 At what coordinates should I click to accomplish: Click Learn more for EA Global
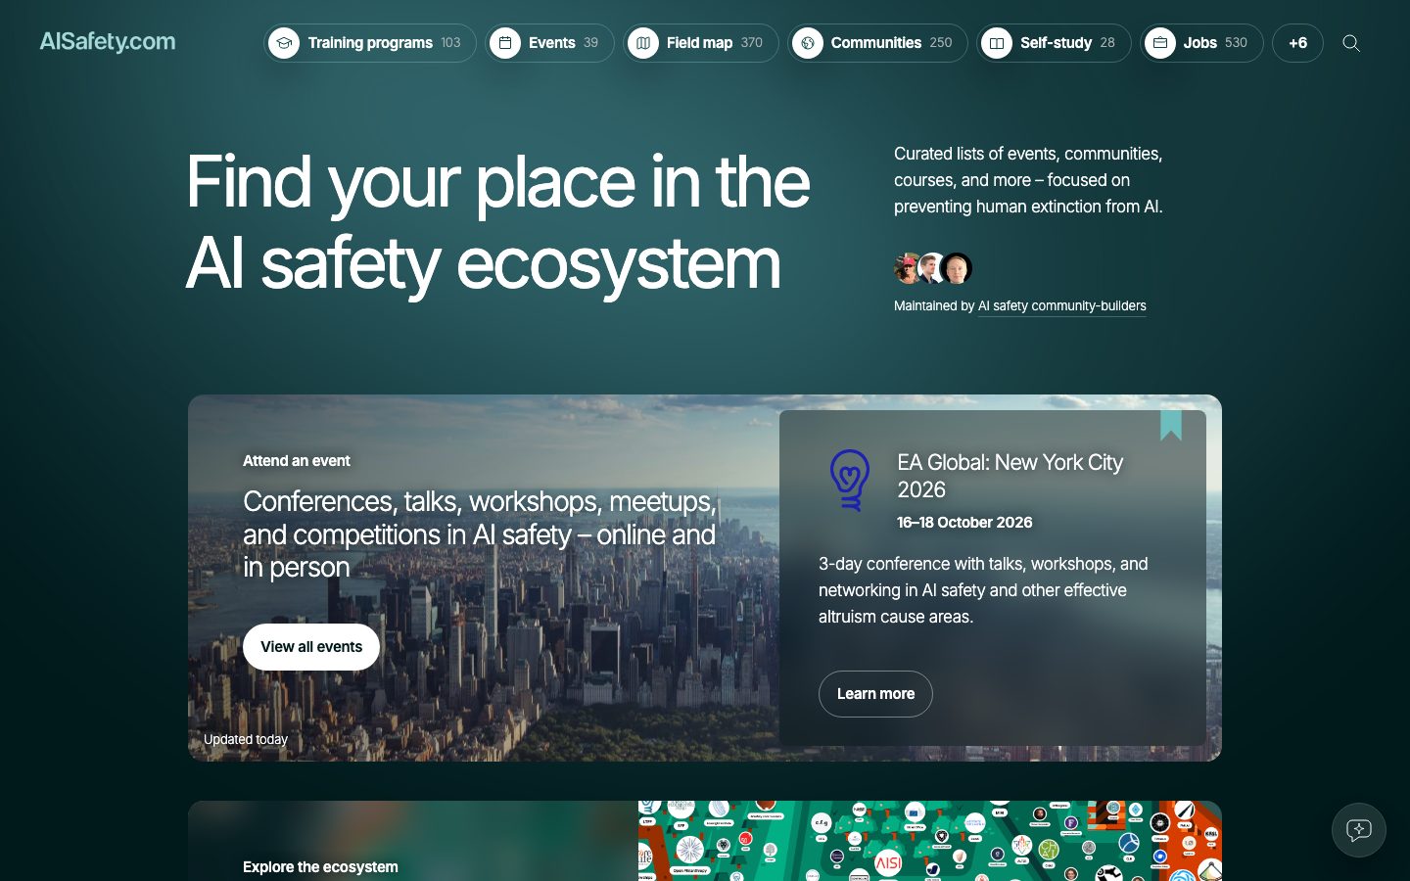click(875, 694)
